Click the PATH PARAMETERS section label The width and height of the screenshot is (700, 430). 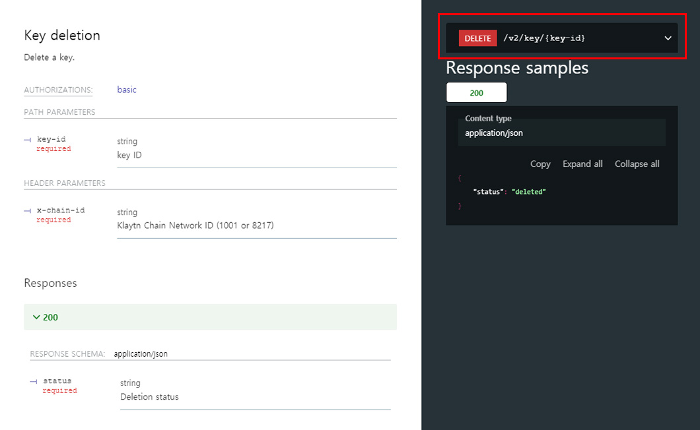click(x=60, y=112)
